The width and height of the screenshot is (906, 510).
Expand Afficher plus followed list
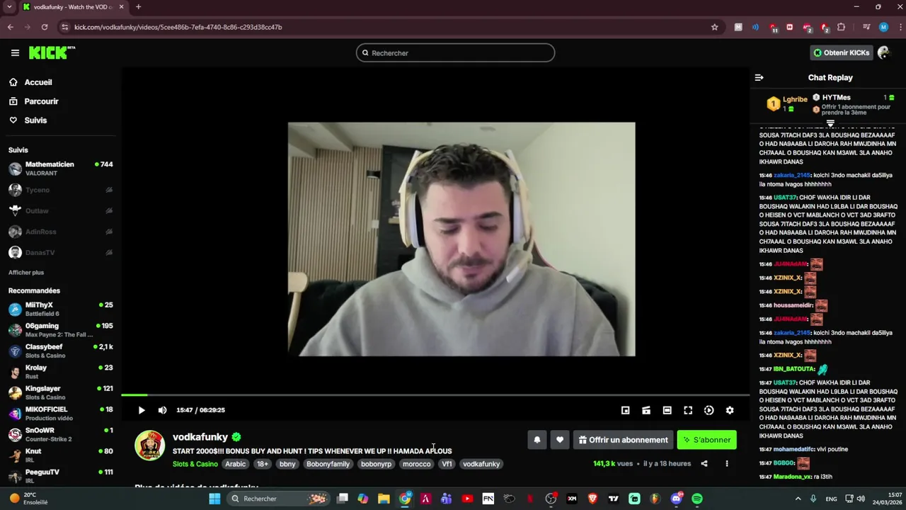tap(26, 273)
